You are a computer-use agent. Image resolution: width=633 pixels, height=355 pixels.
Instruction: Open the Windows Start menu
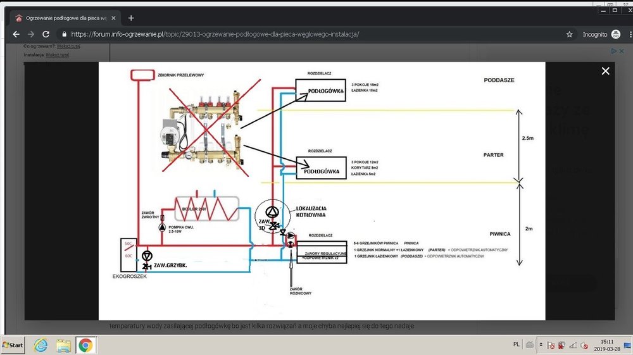13,345
